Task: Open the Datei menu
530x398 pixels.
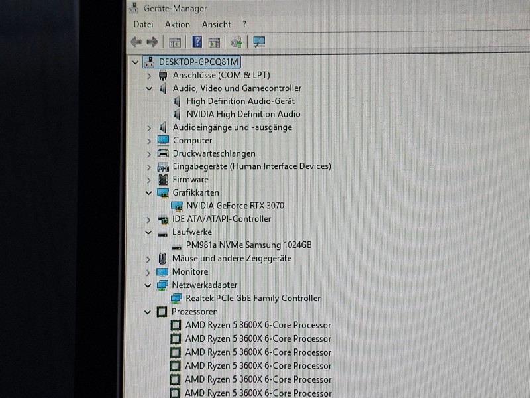Action: pos(143,24)
